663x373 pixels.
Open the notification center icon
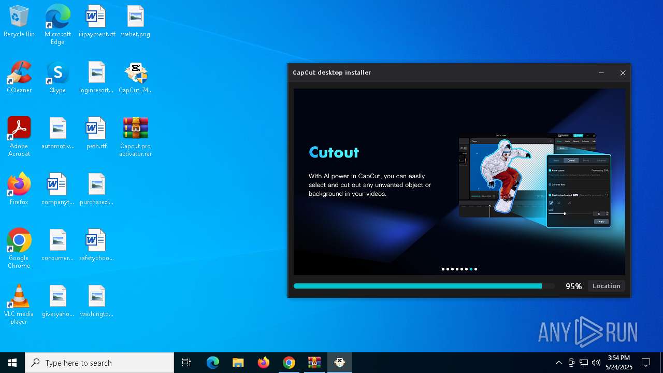pos(646,363)
